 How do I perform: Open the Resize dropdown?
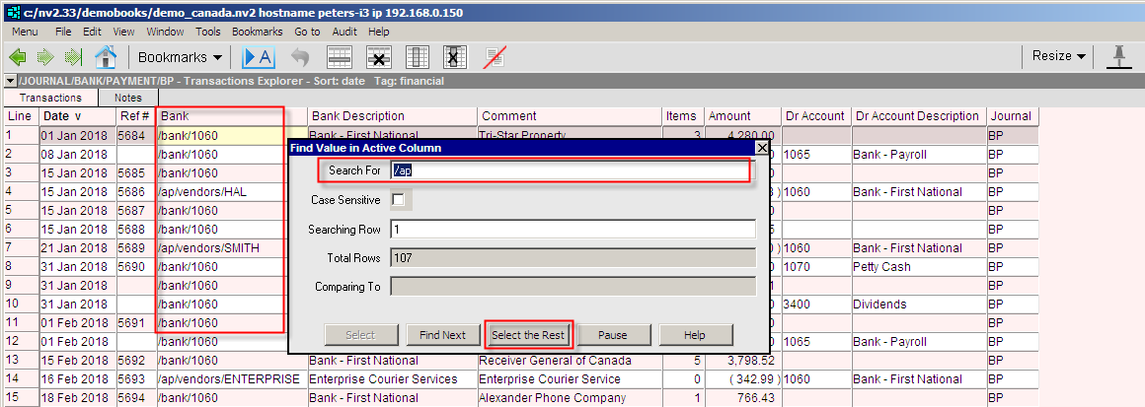pos(1058,56)
